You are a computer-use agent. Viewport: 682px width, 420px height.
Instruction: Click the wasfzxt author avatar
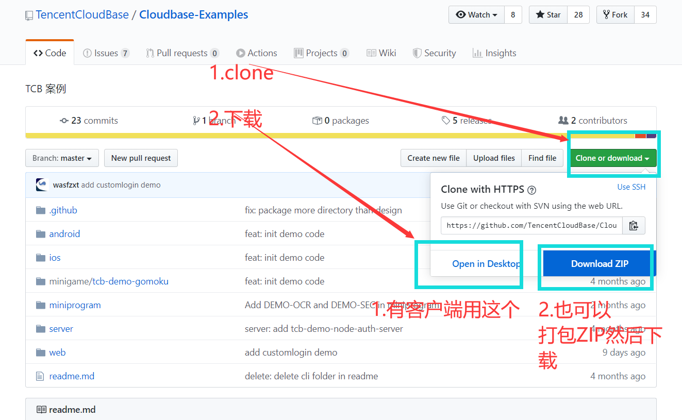pyautogui.click(x=42, y=184)
